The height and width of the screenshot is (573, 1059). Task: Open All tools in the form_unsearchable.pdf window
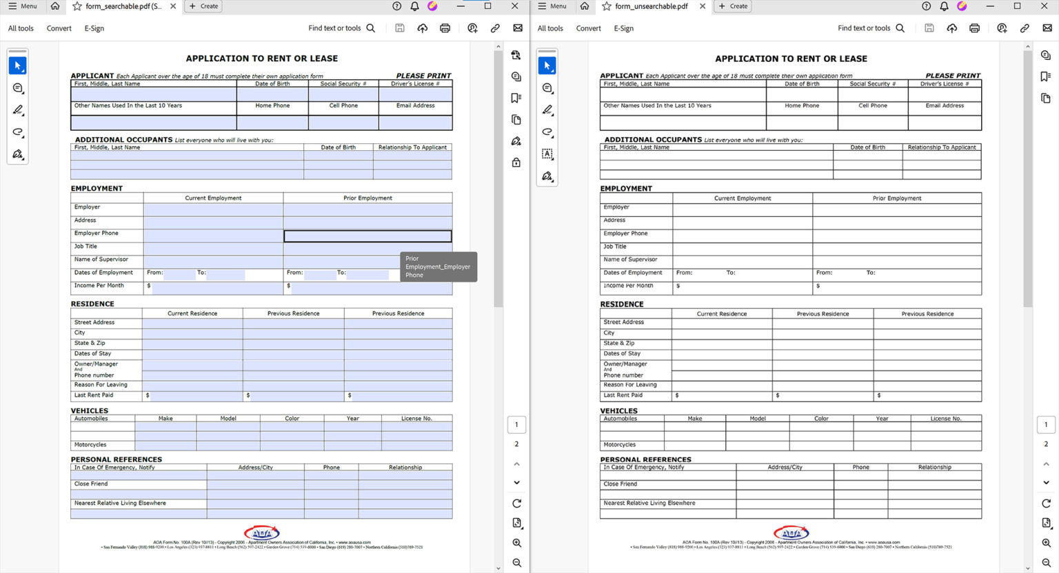pyautogui.click(x=550, y=28)
